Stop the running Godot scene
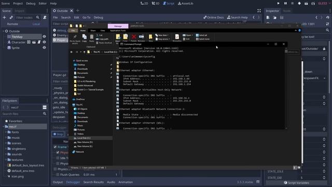This screenshot has height=187, width=332. (x=292, y=4)
